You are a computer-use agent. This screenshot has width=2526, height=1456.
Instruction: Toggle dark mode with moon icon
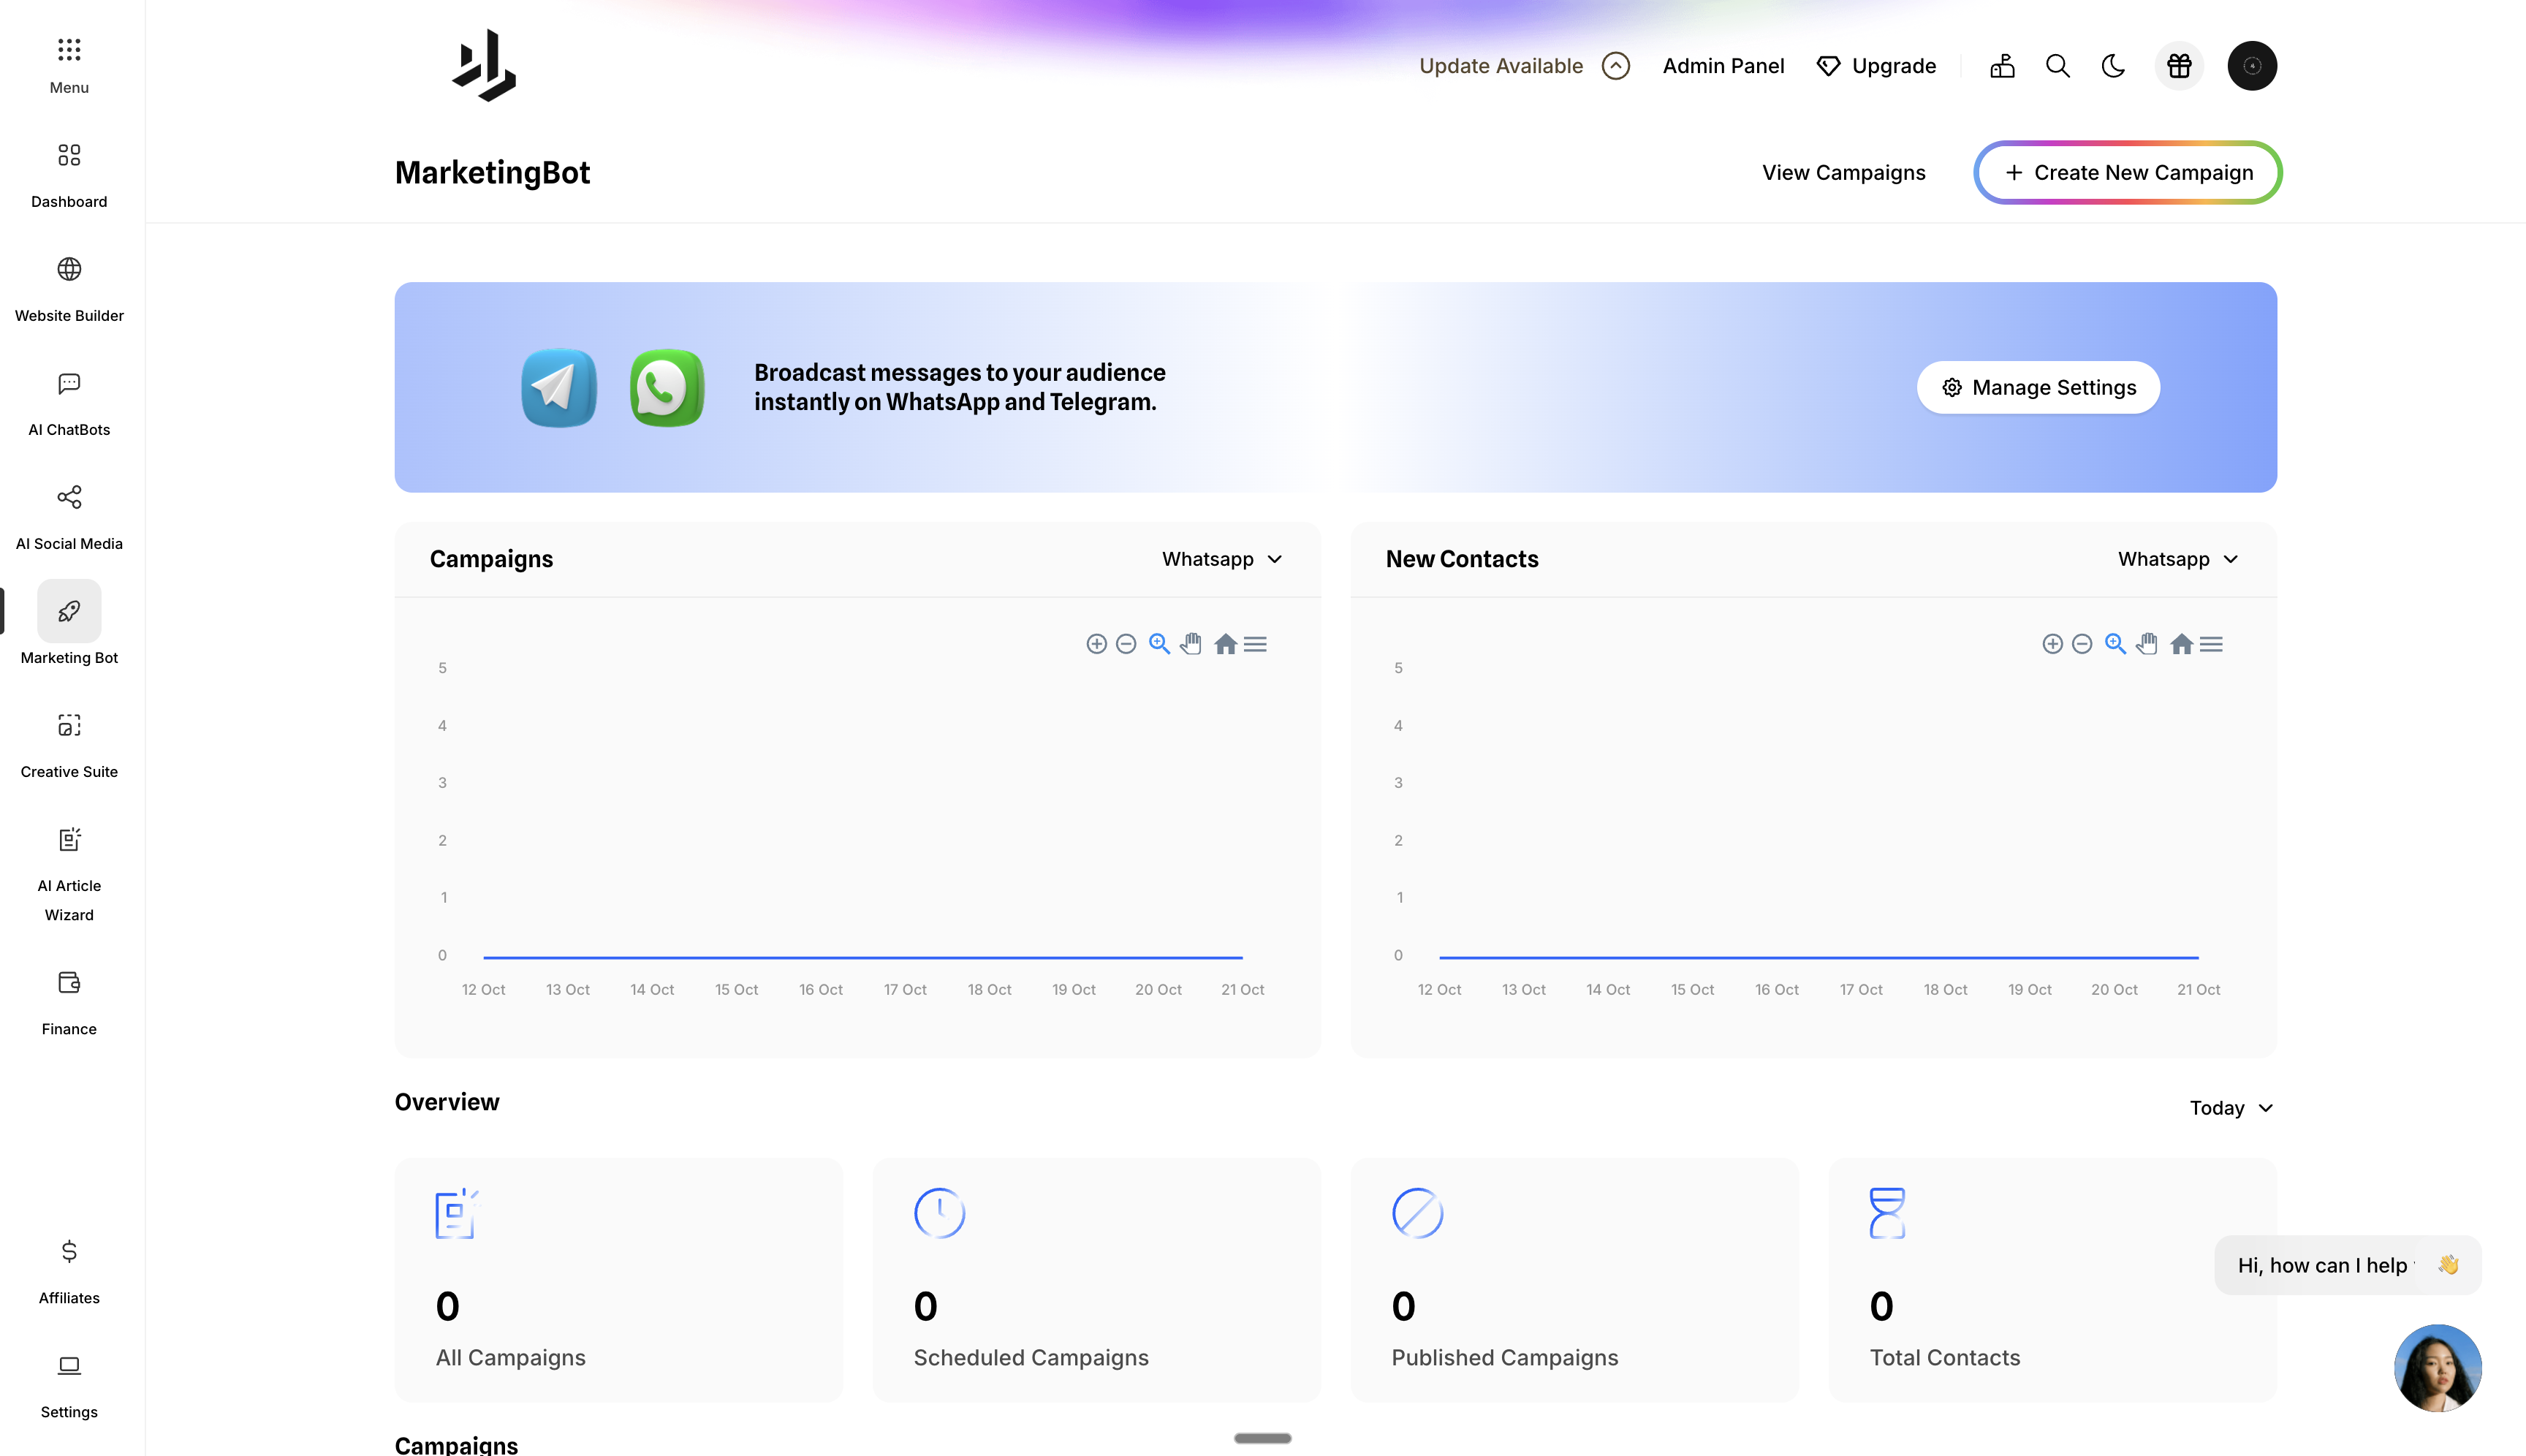2113,66
